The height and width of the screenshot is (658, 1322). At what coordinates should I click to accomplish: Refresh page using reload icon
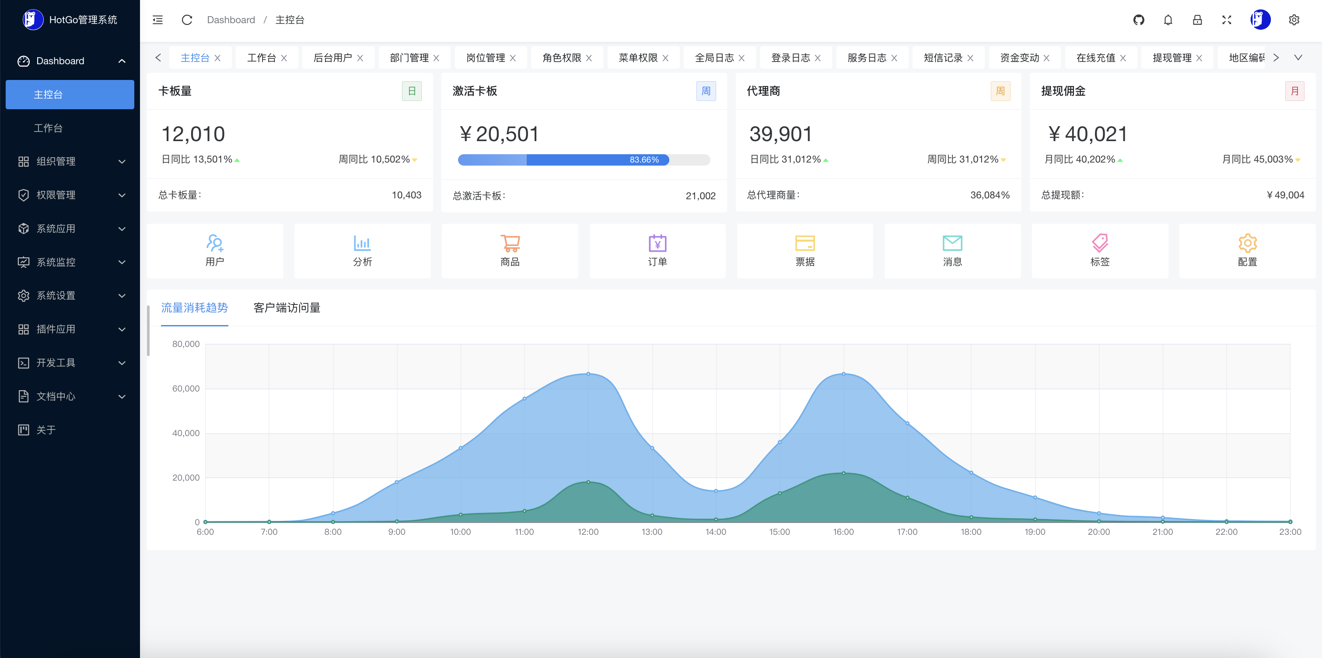(187, 20)
